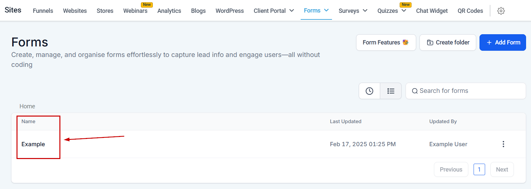Select page 1 in pagination
531x189 pixels.
click(479, 170)
